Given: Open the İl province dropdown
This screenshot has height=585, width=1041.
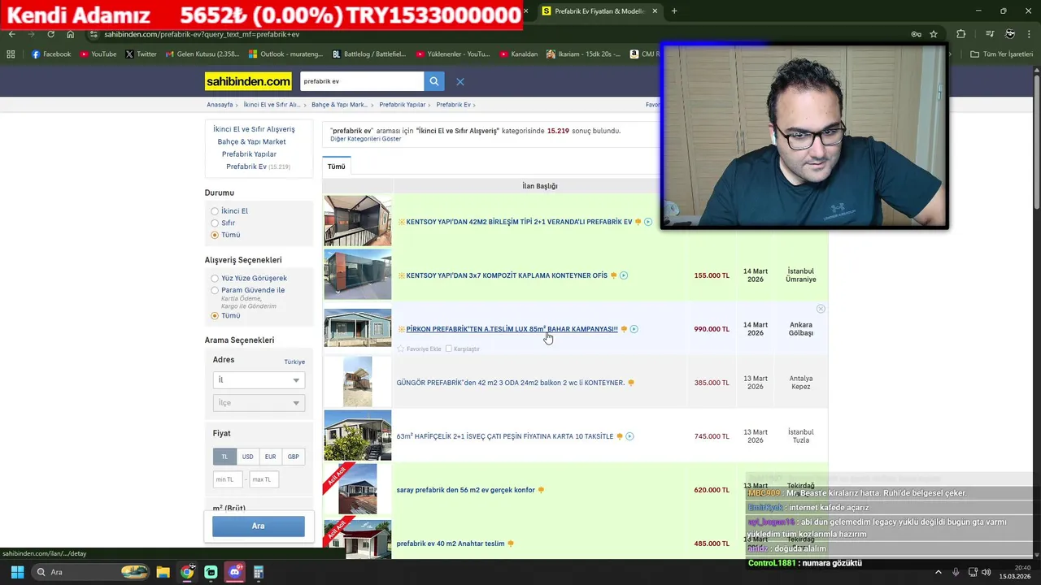Looking at the screenshot, I should point(259,380).
